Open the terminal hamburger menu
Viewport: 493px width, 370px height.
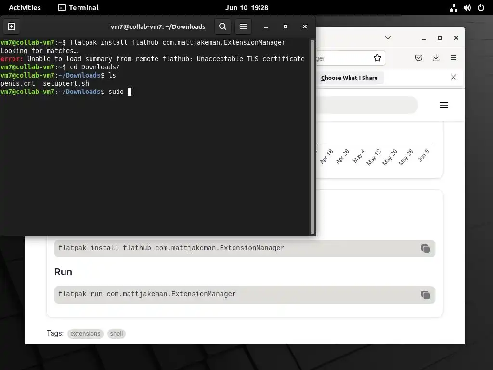(243, 26)
